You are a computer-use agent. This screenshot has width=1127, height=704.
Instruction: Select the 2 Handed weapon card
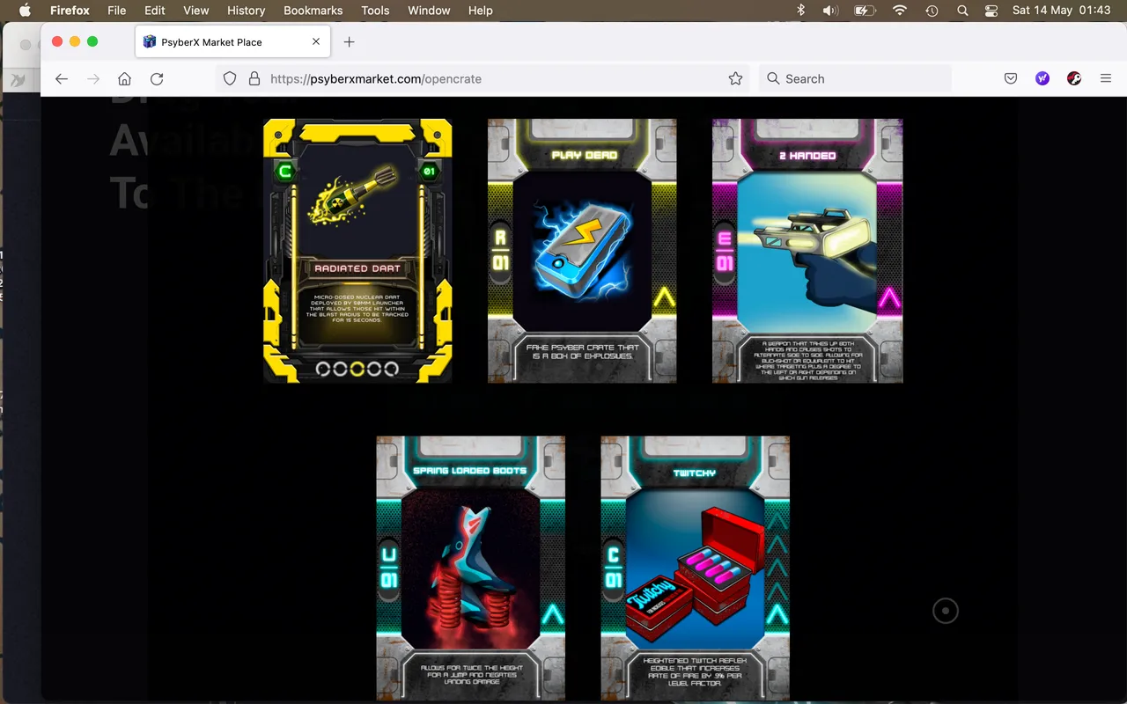807,251
